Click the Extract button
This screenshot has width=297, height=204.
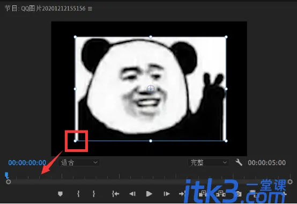(220, 194)
